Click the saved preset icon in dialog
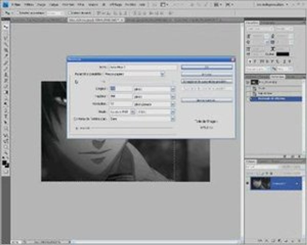307x245 pixels. 76,82
